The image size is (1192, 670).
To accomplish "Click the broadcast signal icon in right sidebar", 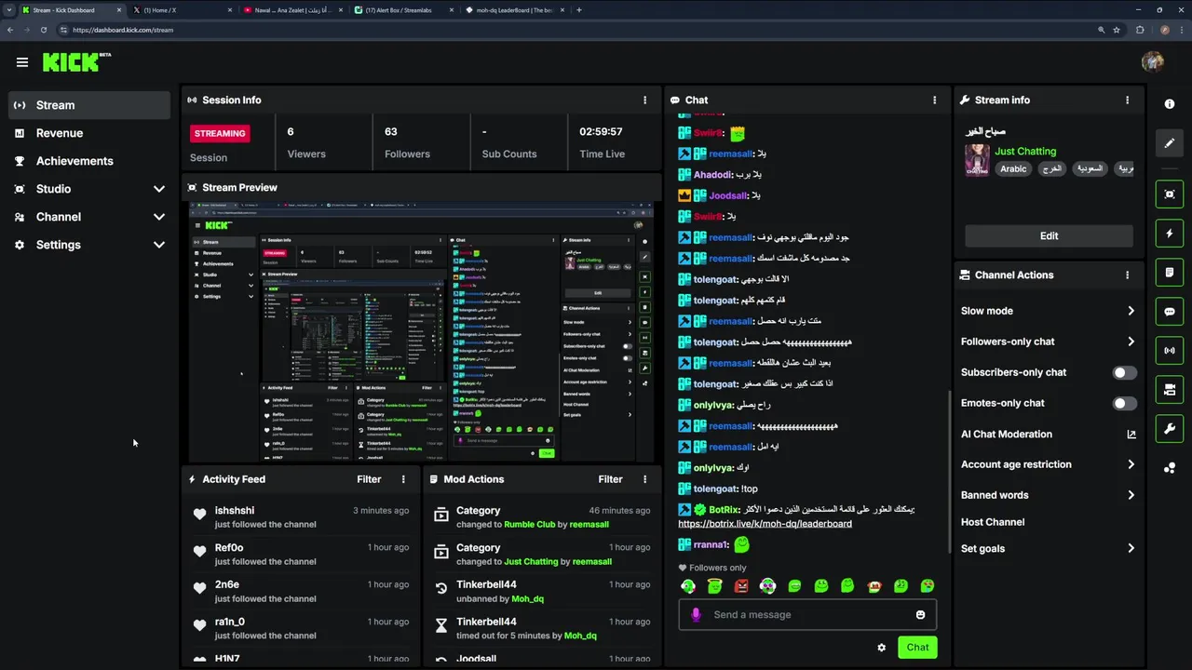I will tap(1170, 351).
